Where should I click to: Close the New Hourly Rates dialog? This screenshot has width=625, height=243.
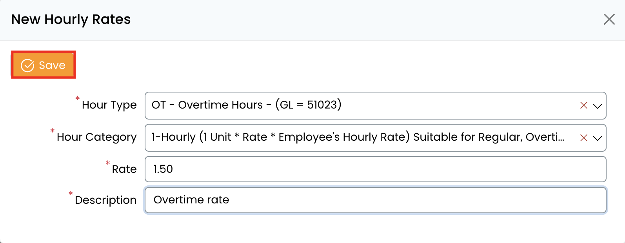tap(609, 19)
